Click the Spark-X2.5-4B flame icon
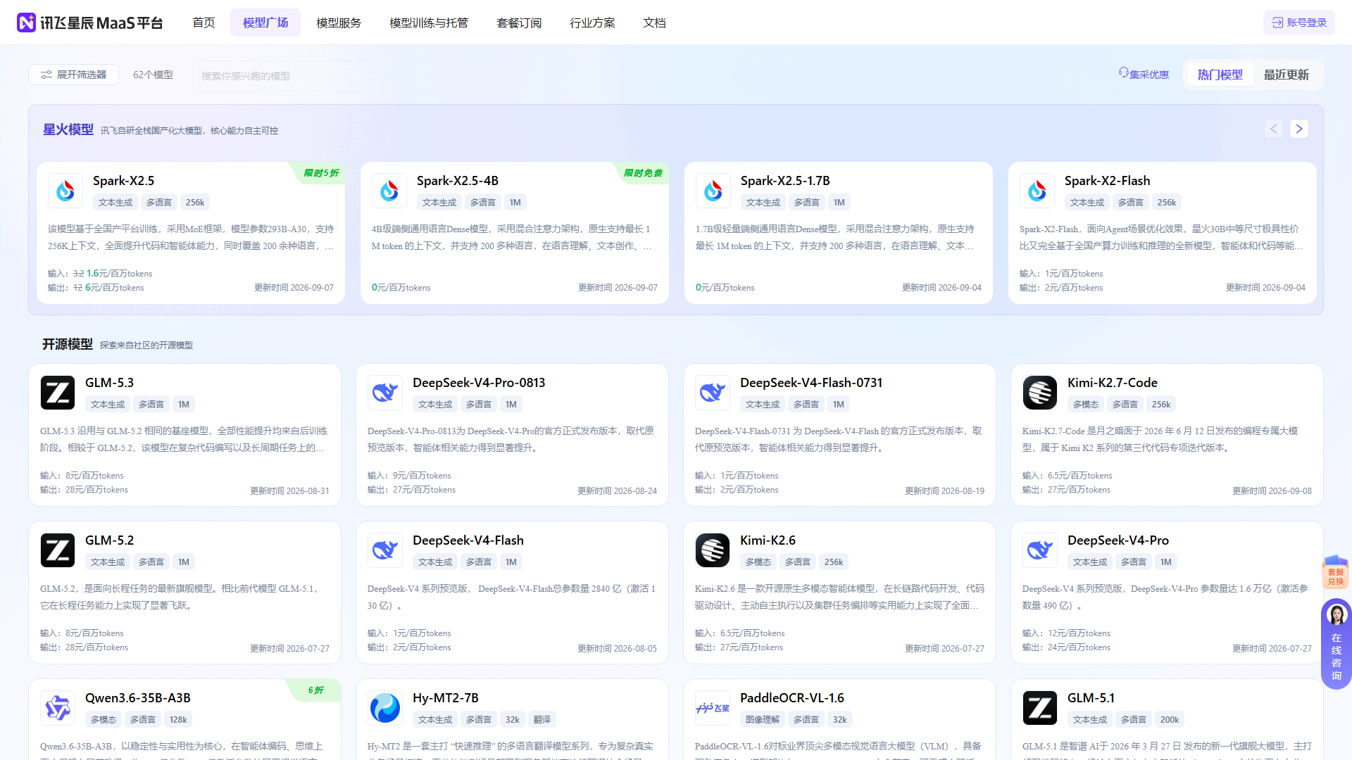1352x760 pixels. [389, 191]
